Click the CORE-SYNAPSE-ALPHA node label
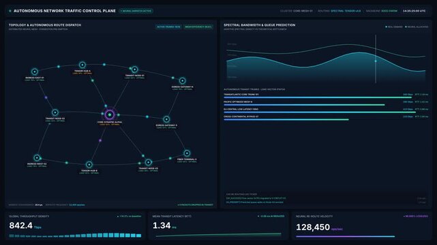Image resolution: width=437 pixels, height=245 pixels. click(x=110, y=122)
